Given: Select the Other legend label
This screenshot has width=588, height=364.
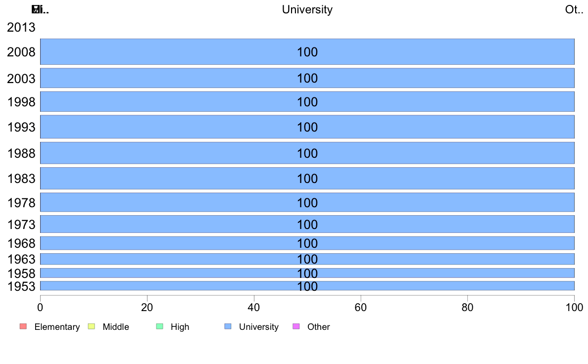Looking at the screenshot, I should (319, 327).
